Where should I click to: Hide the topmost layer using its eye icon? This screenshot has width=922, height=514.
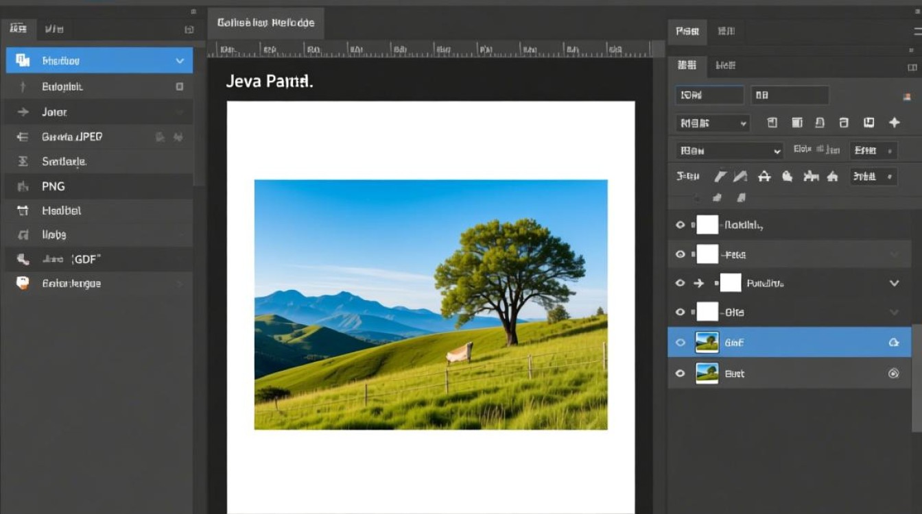click(x=680, y=225)
